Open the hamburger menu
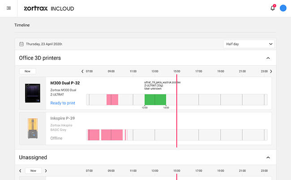The height and width of the screenshot is (180, 291). (9, 8)
